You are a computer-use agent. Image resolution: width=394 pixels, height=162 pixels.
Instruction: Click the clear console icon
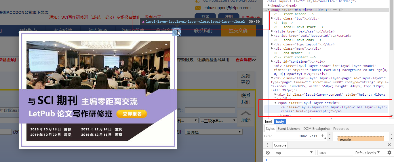(268, 153)
